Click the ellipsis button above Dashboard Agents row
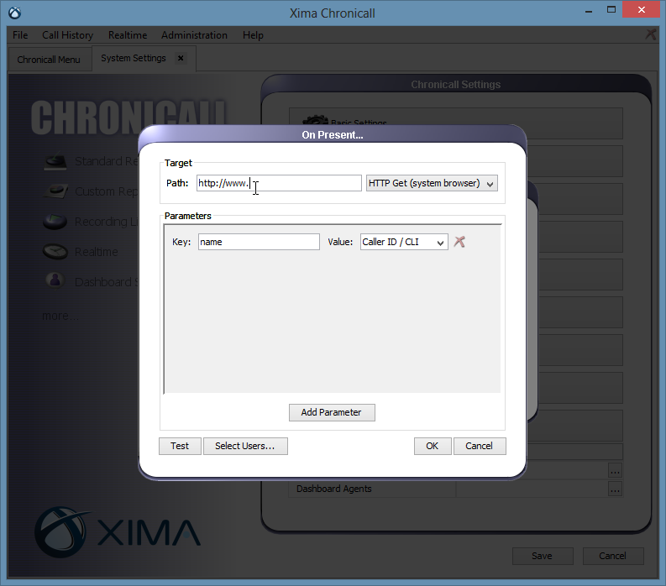Image resolution: width=666 pixels, height=586 pixels. click(x=615, y=470)
